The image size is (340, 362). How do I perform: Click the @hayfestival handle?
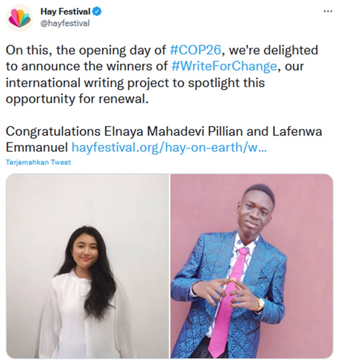pyautogui.click(x=65, y=23)
